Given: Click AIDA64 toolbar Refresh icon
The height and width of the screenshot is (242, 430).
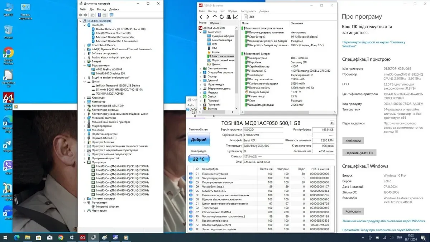Looking at the screenshot, I should [x=222, y=17].
